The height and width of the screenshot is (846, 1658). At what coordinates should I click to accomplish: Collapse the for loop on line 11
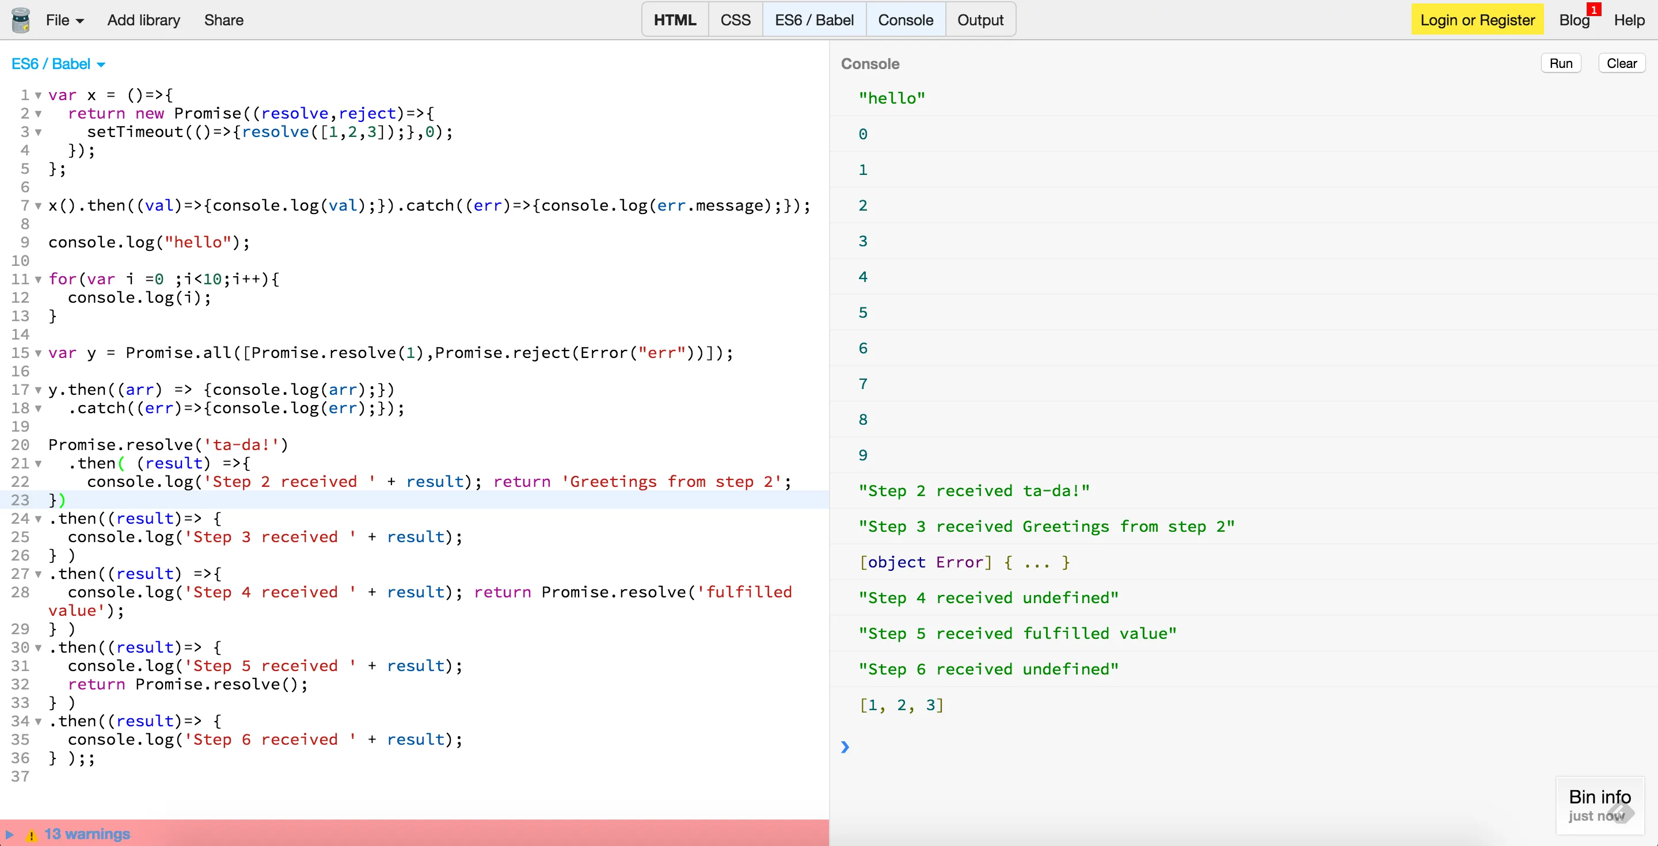tap(39, 280)
